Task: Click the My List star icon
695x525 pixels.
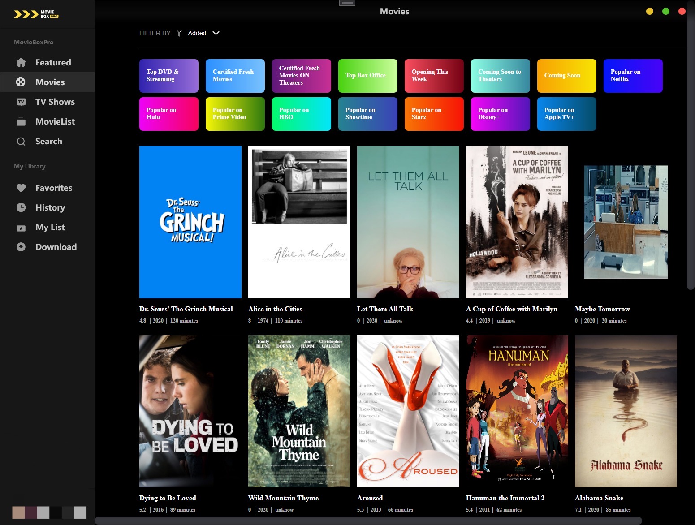Action: click(x=21, y=227)
